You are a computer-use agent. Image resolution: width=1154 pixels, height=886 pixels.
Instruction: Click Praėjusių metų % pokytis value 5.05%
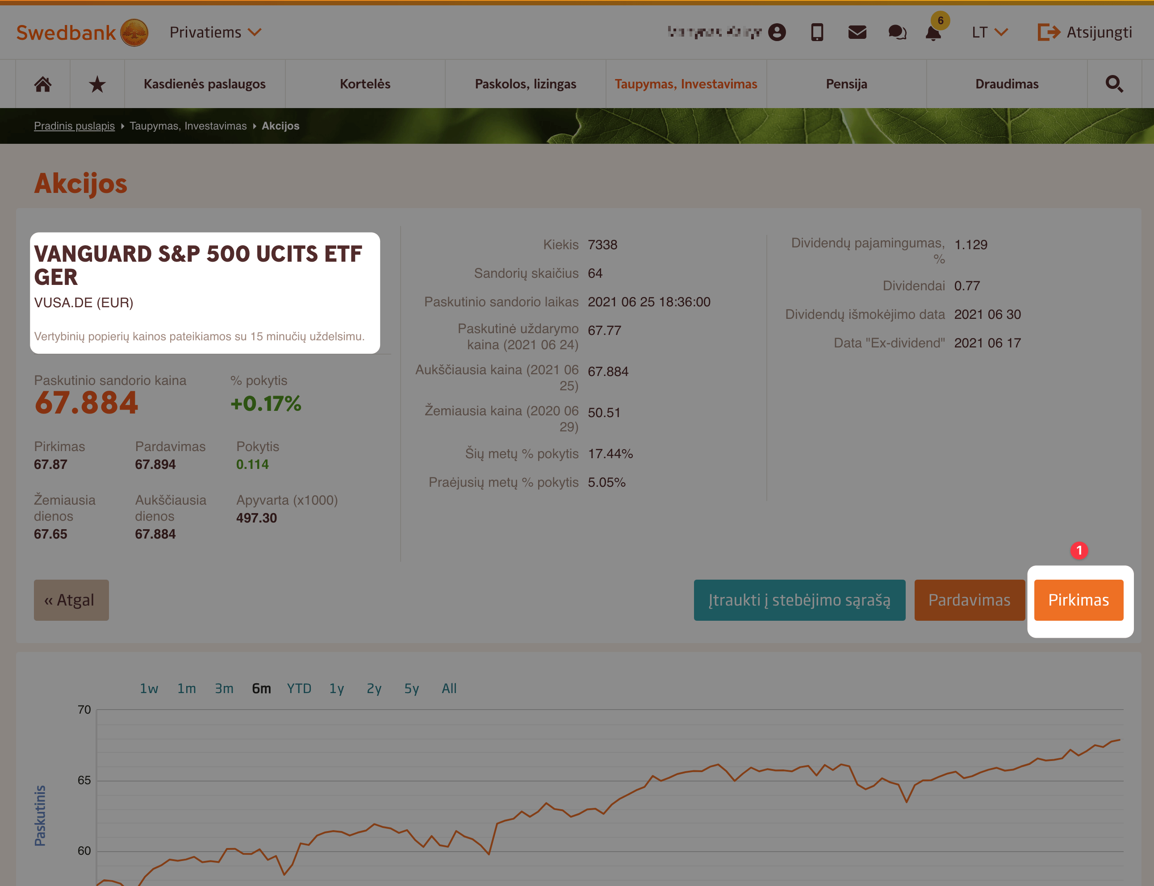[x=606, y=482]
